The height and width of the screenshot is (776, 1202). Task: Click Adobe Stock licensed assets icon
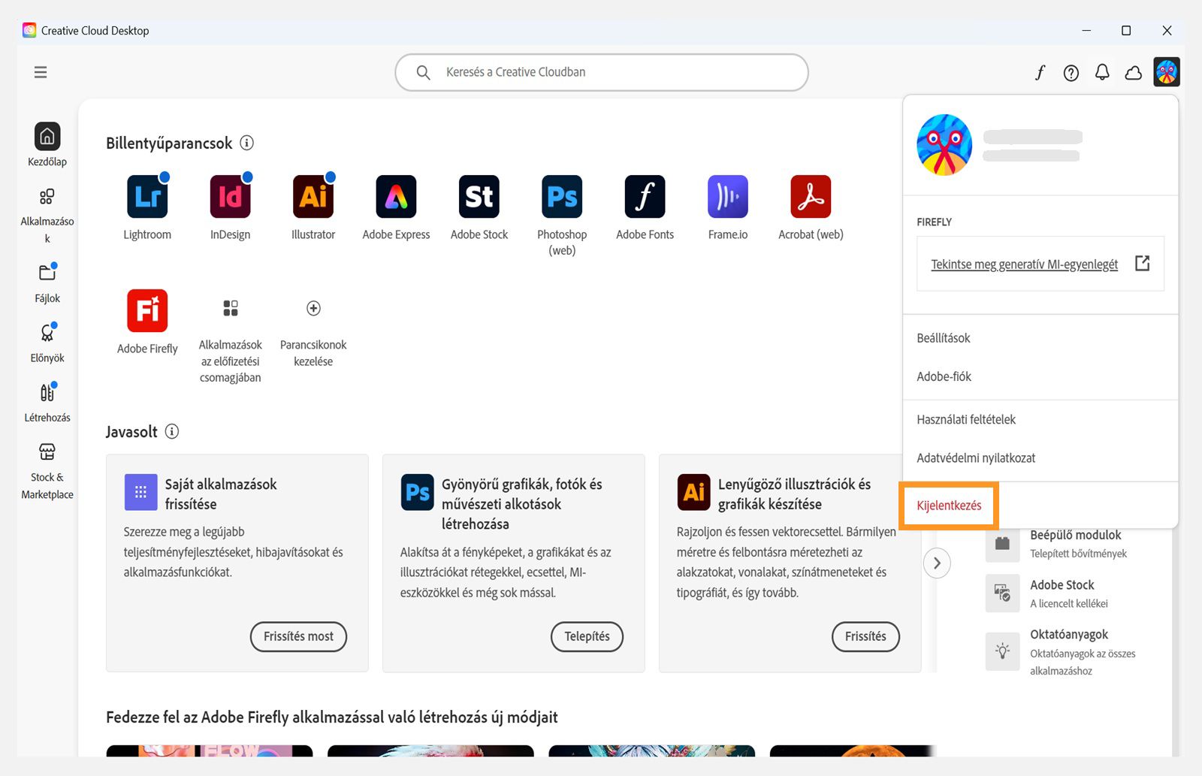(x=1002, y=593)
